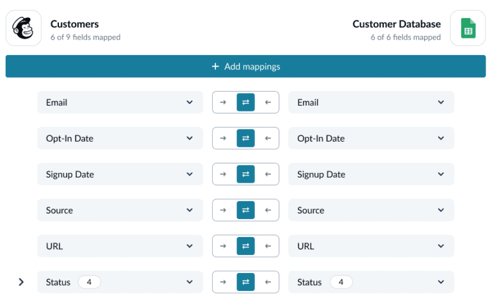This screenshot has height=305, width=492.
Task: Toggle two-way sync on Source row
Action: [245, 210]
